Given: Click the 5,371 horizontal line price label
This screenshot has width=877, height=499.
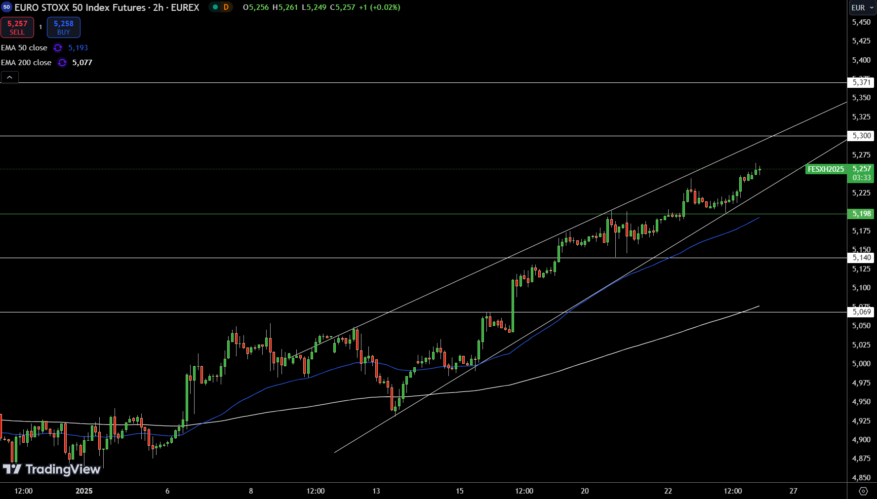Looking at the screenshot, I should tap(861, 82).
